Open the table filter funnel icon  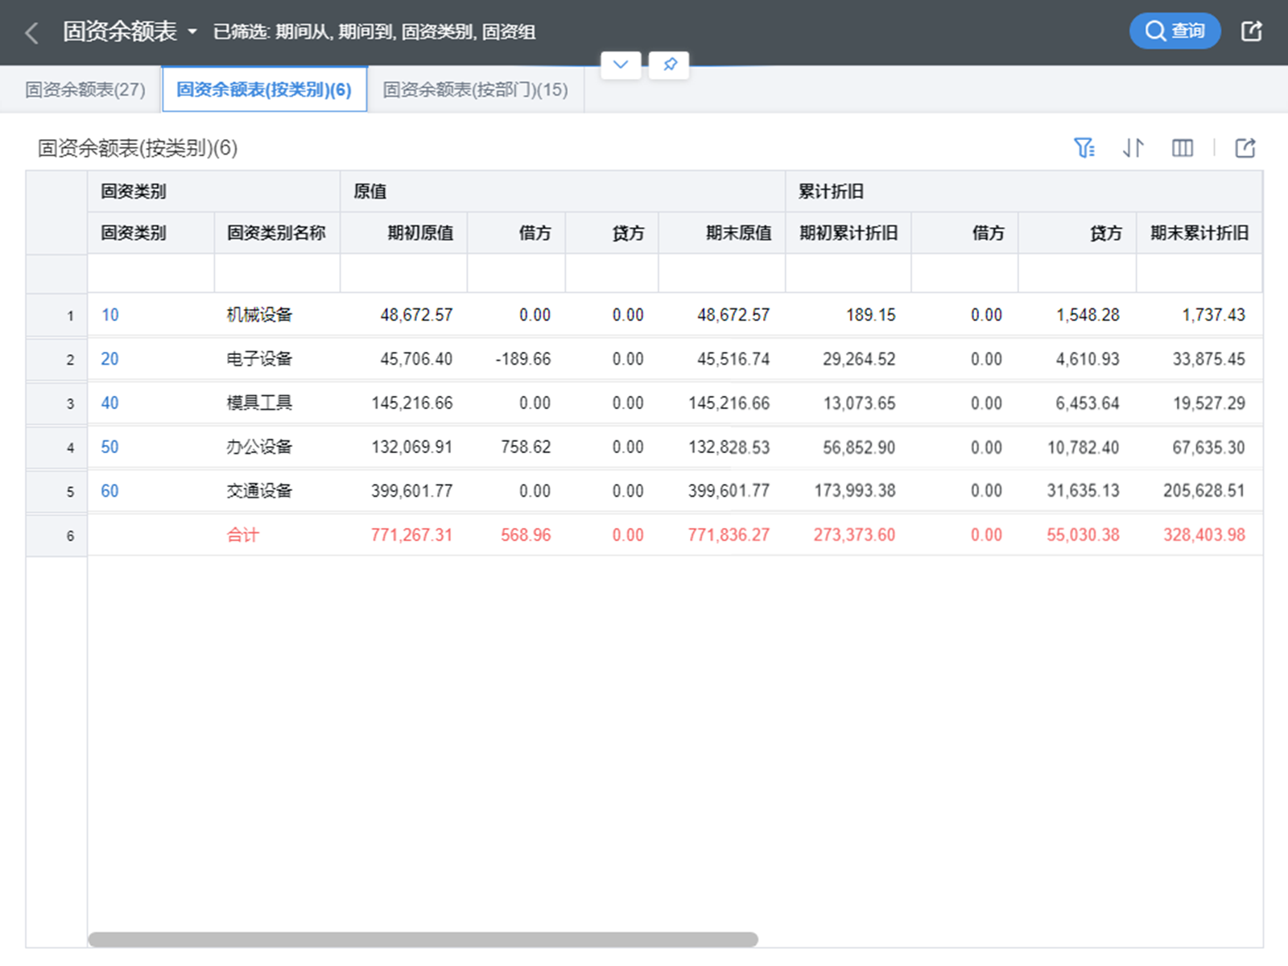click(x=1084, y=148)
